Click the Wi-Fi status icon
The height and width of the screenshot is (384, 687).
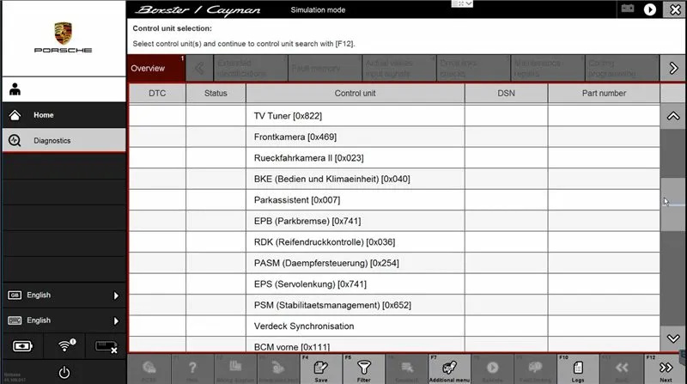point(66,345)
